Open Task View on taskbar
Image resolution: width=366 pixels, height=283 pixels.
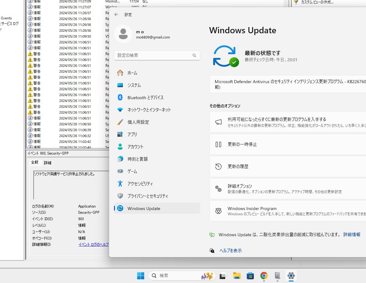point(223,276)
